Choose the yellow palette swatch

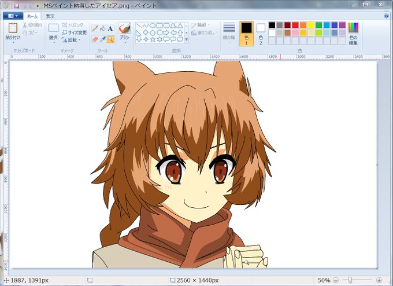311,25
